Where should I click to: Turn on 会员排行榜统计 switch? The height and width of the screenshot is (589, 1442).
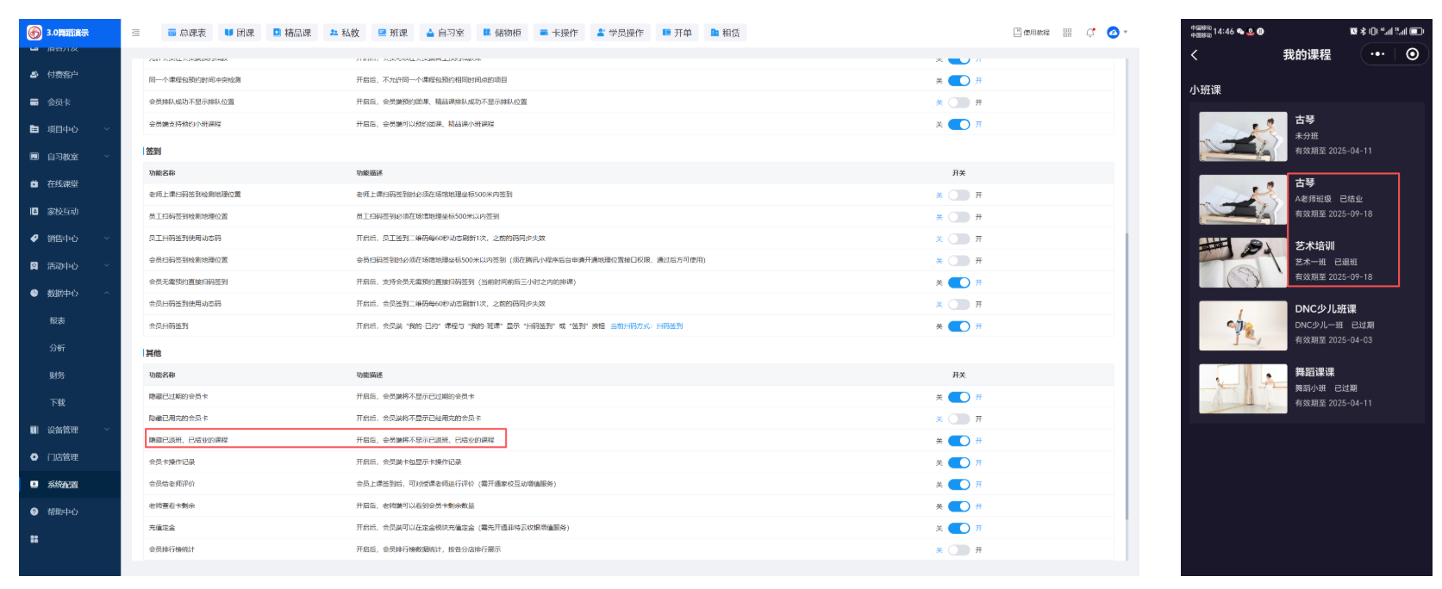[x=958, y=550]
